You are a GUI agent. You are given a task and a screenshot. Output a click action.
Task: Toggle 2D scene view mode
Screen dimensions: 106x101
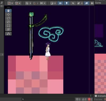click(x=60, y=3)
